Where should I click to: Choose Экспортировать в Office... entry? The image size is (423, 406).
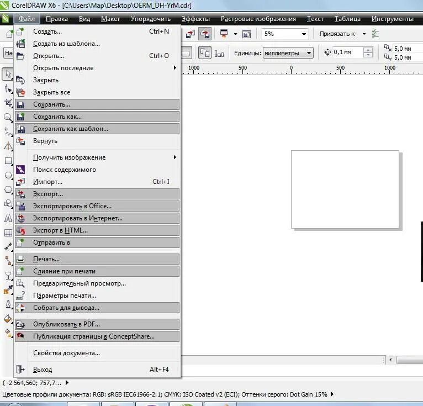97,206
